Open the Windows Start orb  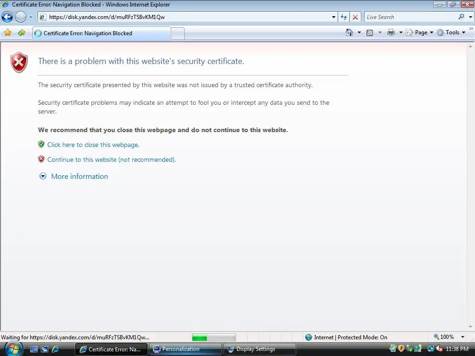coord(14,349)
